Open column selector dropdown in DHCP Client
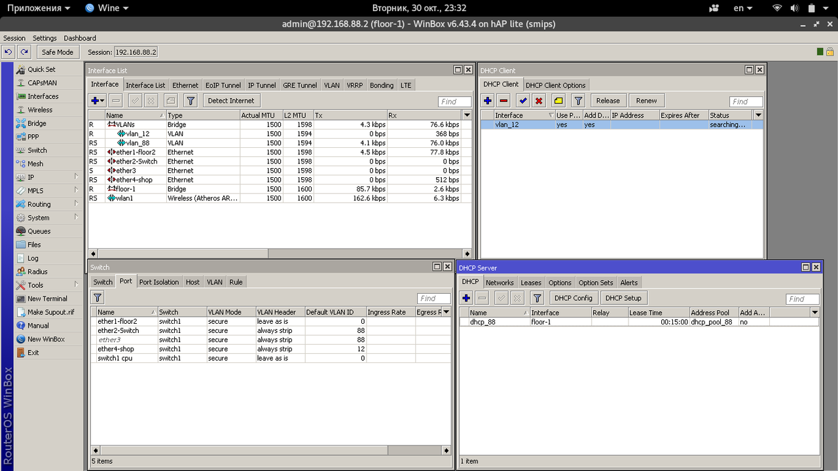This screenshot has width=838, height=471. pos(758,115)
